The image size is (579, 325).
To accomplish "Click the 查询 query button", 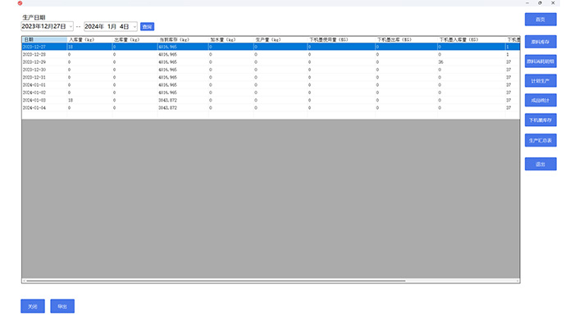I will (x=147, y=26).
